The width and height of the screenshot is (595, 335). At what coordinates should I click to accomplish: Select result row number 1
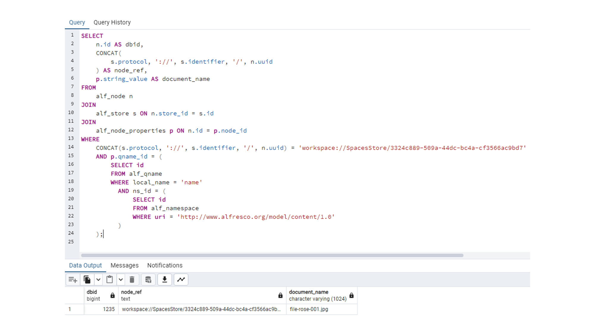tap(74, 309)
